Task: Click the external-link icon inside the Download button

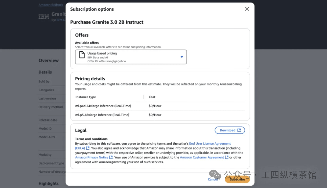Action: (239, 130)
